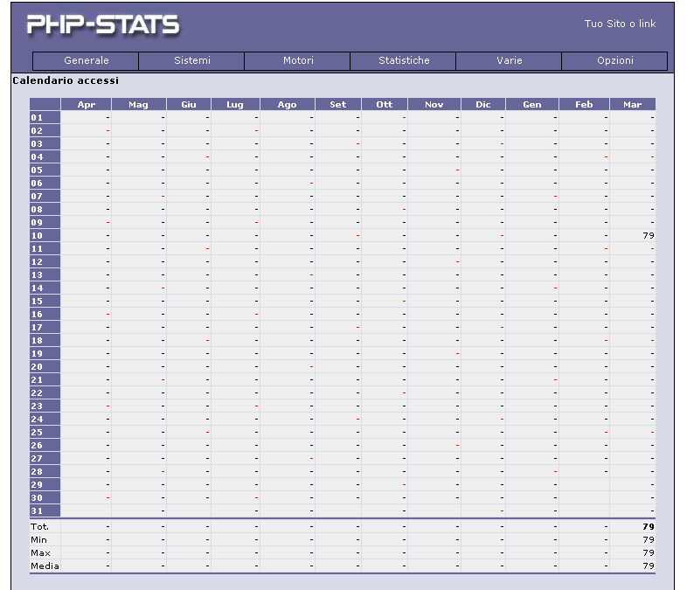Image resolution: width=687 pixels, height=590 pixels.
Task: Select the Media row label
Action: click(44, 566)
